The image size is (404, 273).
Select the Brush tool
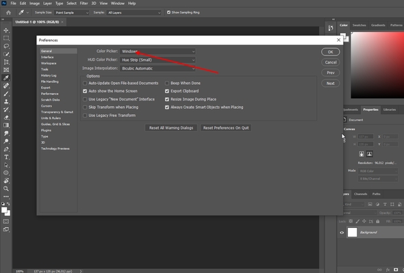(6, 94)
